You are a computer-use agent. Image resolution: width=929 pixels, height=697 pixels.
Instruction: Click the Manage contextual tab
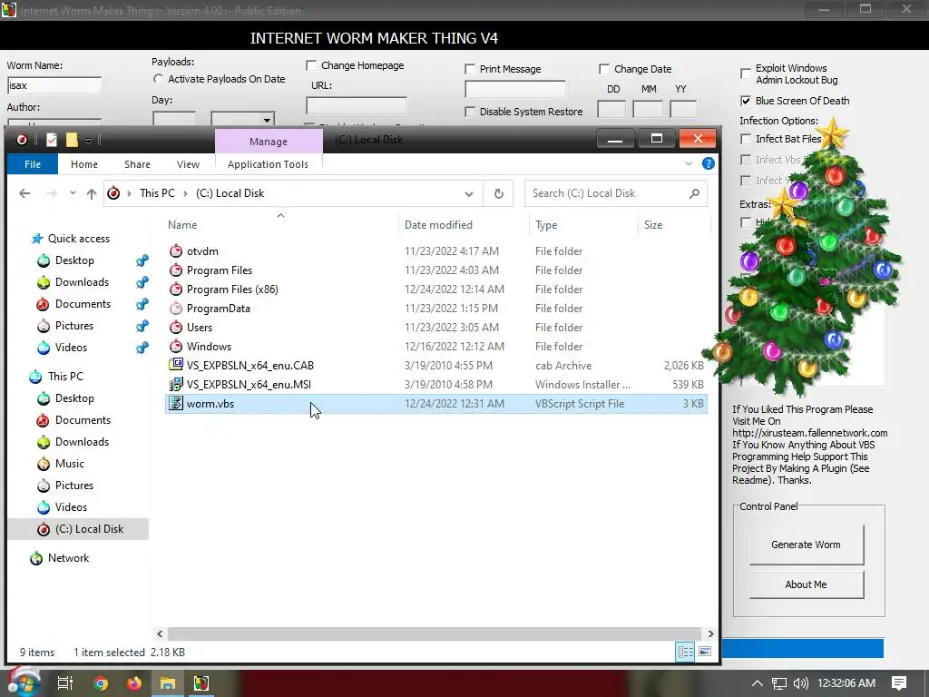(x=269, y=142)
